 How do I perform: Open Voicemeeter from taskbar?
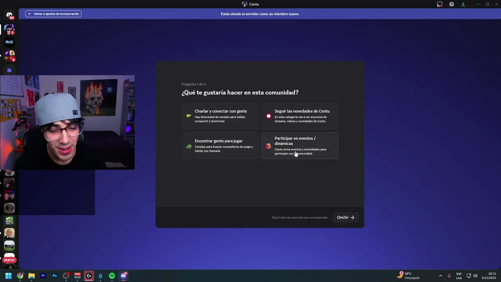click(77, 276)
